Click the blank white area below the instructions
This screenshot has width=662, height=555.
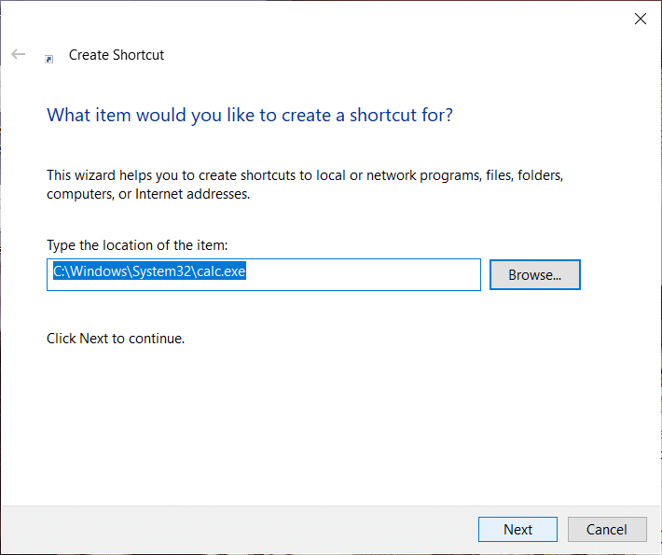(x=326, y=420)
